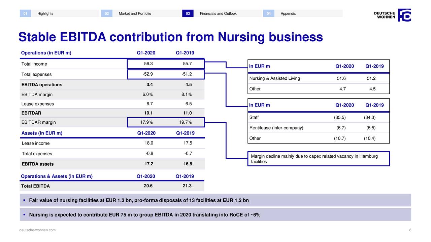Image resolution: width=431 pixels, height=242 pixels.
Task: Click 'Rent/lease (inter-company)' row label
Action: (x=276, y=128)
